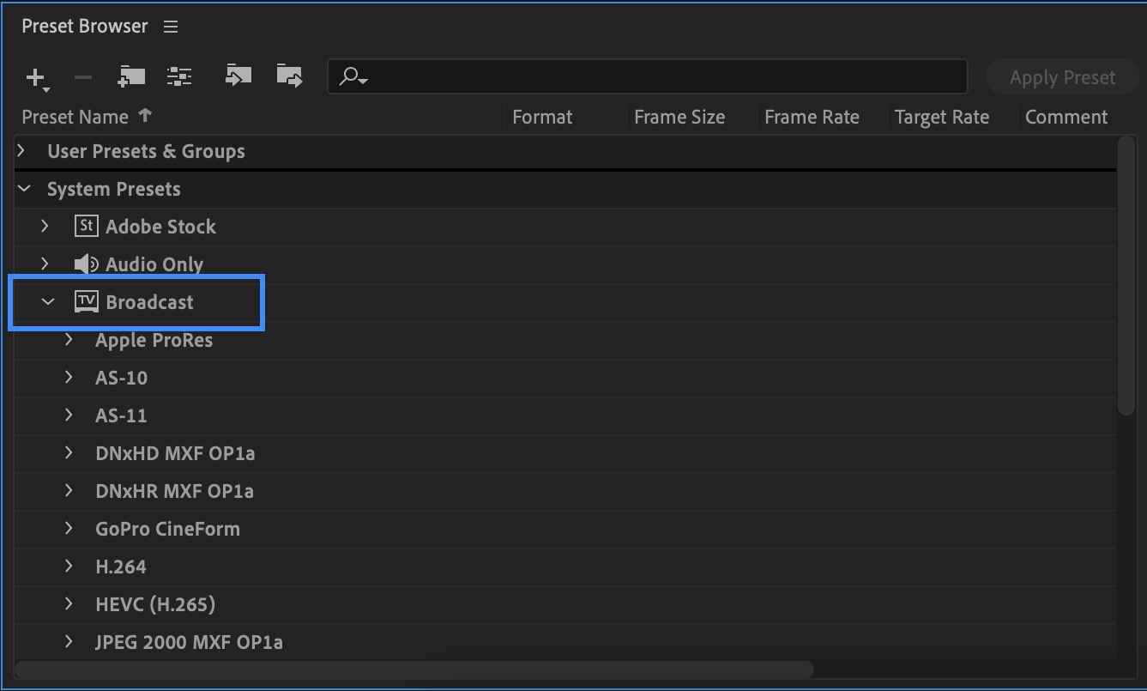Expand the DNxHD MXF OP1a chevron

click(x=69, y=453)
